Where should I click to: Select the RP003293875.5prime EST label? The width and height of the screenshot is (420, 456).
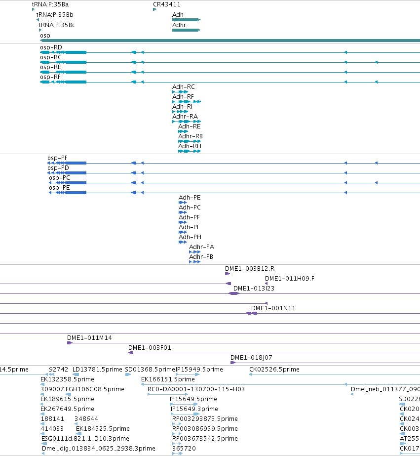pyautogui.click(x=205, y=419)
